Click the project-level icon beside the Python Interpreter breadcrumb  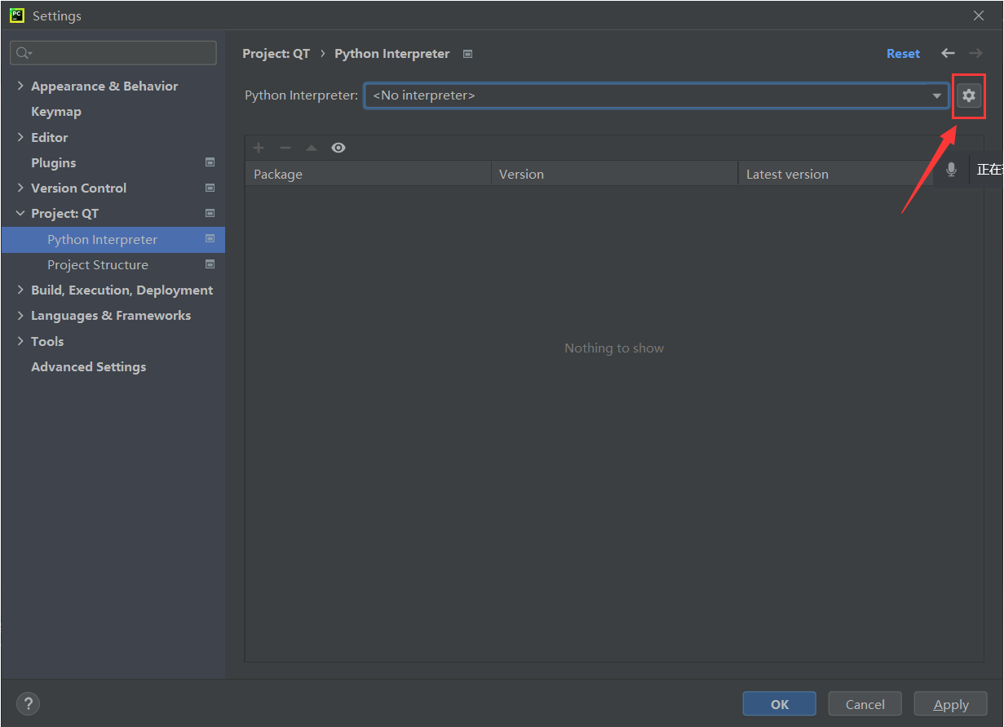coord(467,54)
